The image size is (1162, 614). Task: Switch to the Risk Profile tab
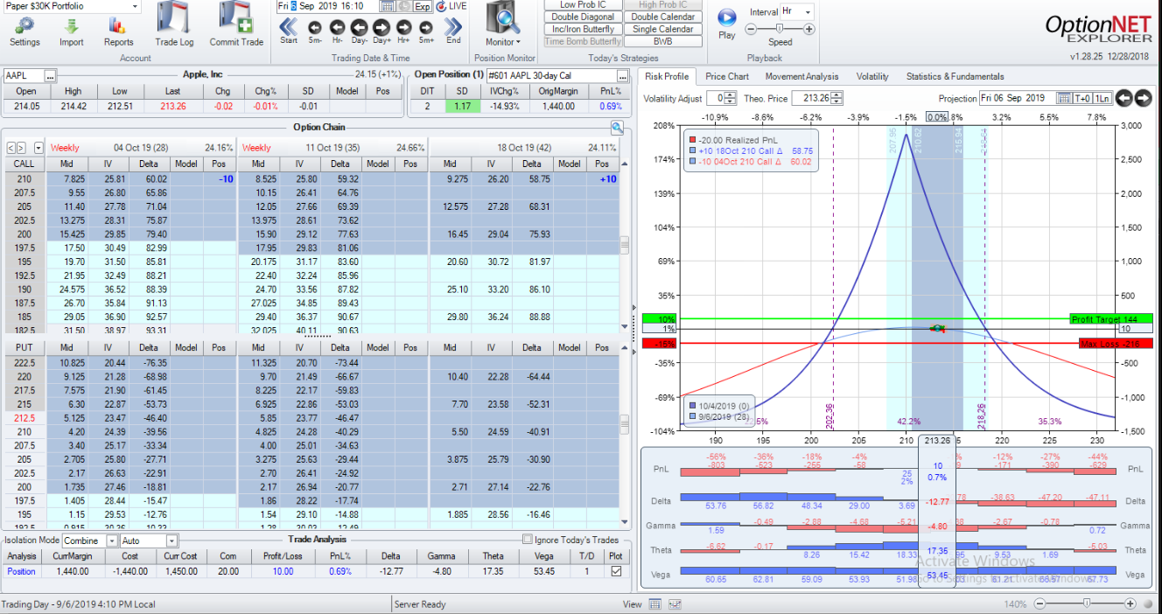(x=668, y=76)
